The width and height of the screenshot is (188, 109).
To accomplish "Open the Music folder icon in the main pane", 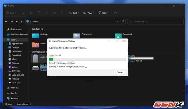I will point(36,45).
